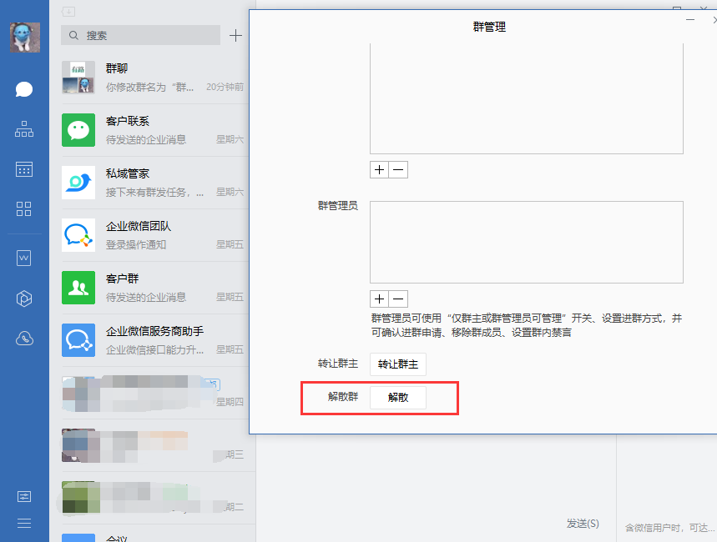717x542 pixels.
Task: Add member with plus above 群管理员 list
Action: [x=379, y=170]
